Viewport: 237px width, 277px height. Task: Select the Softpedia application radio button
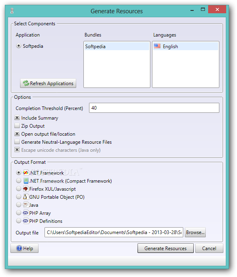point(18,46)
